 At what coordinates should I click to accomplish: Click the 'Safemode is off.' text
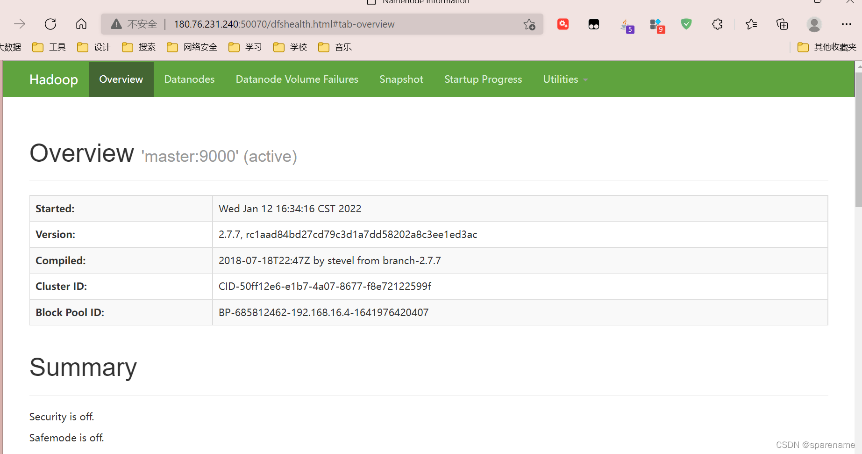(x=67, y=438)
